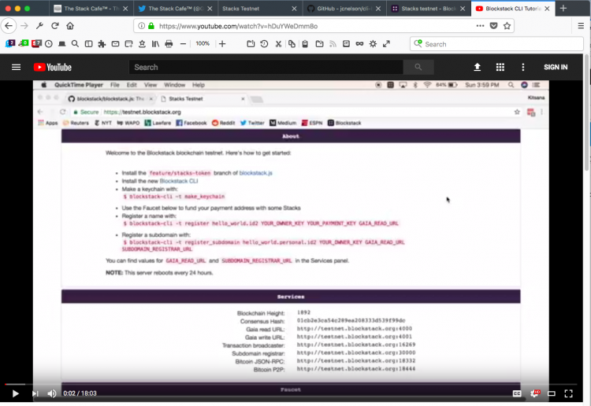Open the library books icon
Viewport: 591px width, 406px height.
click(x=155, y=44)
